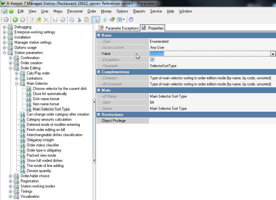Screen dimensions: 276x200
Task: Expand the Debugging tree node
Action: 4,27
